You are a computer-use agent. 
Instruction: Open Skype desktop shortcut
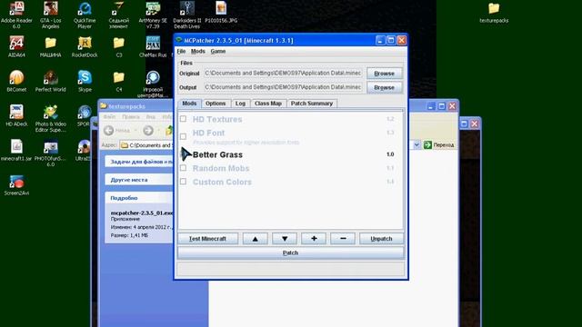[x=85, y=81]
